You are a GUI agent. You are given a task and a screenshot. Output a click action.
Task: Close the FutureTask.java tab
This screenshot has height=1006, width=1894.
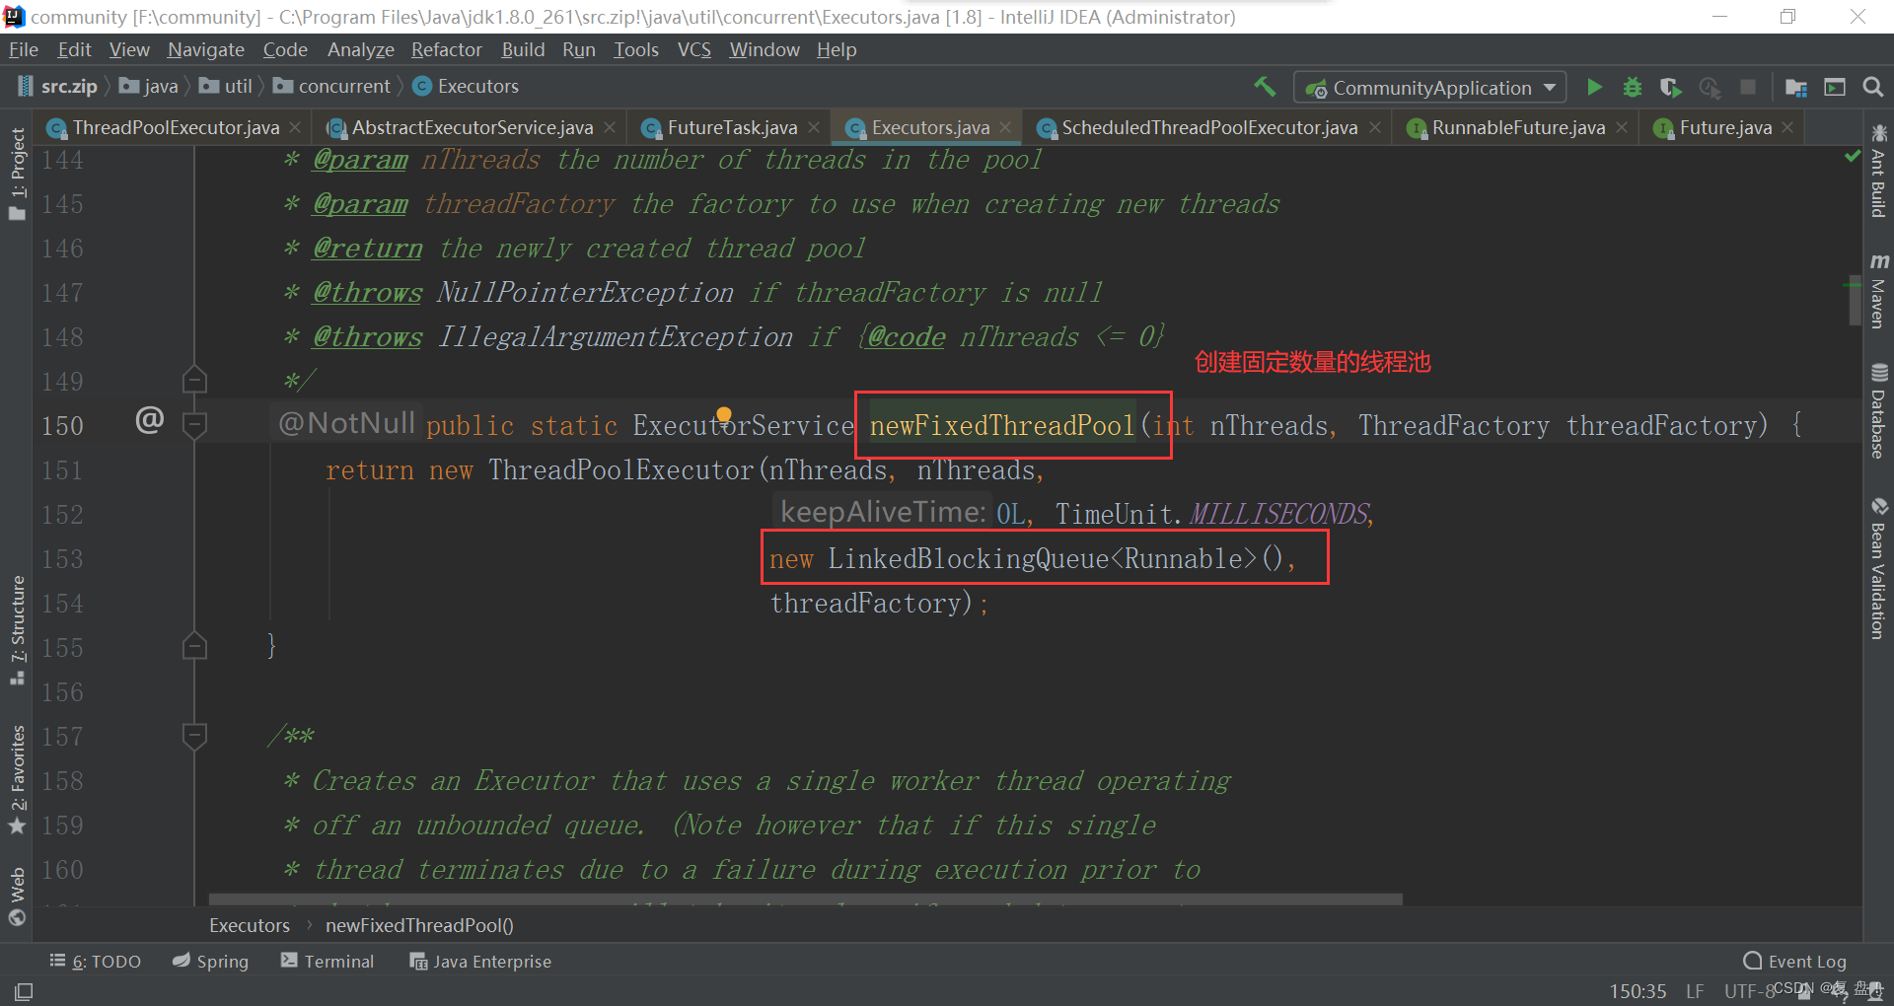point(814,127)
